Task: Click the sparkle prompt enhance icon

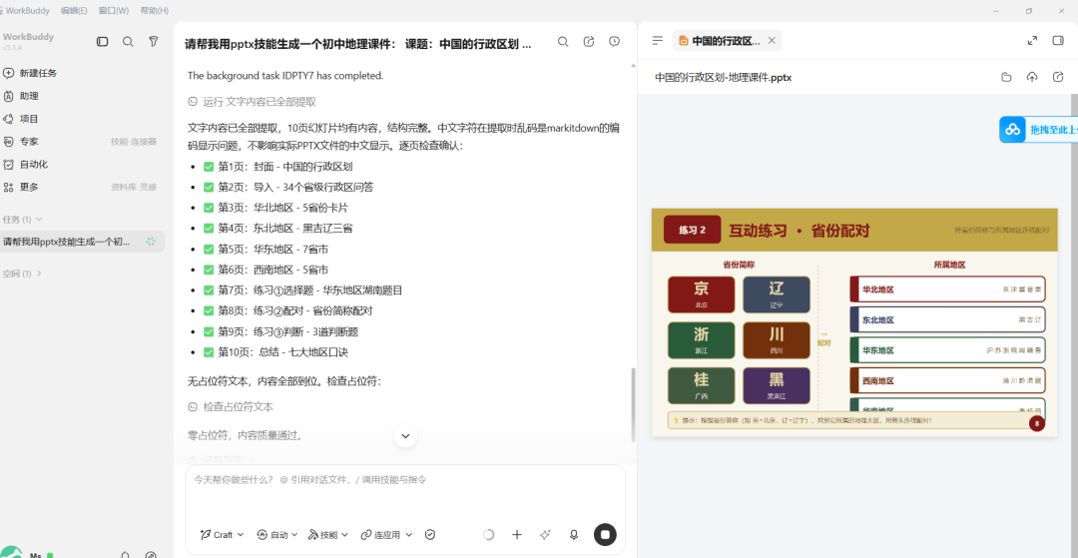Action: click(x=545, y=535)
